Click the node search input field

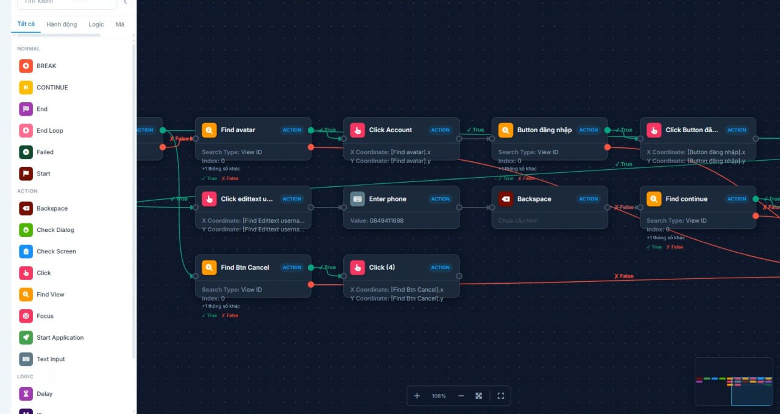click(x=67, y=3)
